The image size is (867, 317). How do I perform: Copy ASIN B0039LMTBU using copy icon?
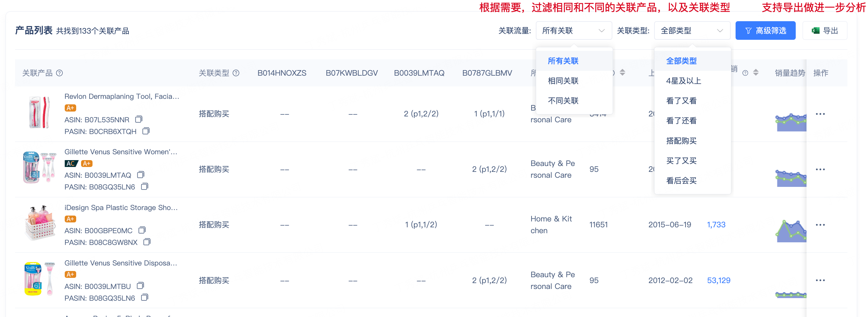click(x=140, y=286)
